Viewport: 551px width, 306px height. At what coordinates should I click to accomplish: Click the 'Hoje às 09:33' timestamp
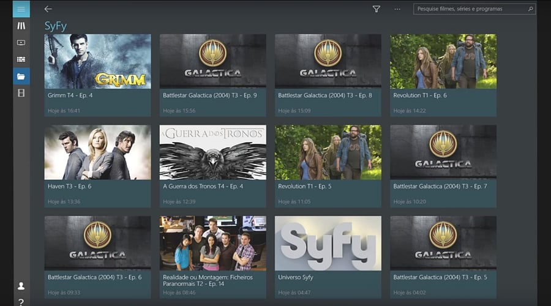tap(64, 293)
